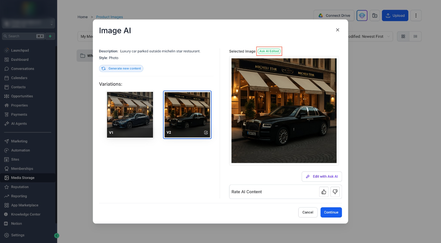Toggle the V2 variation checkbox
441x243 pixels.
click(x=206, y=132)
